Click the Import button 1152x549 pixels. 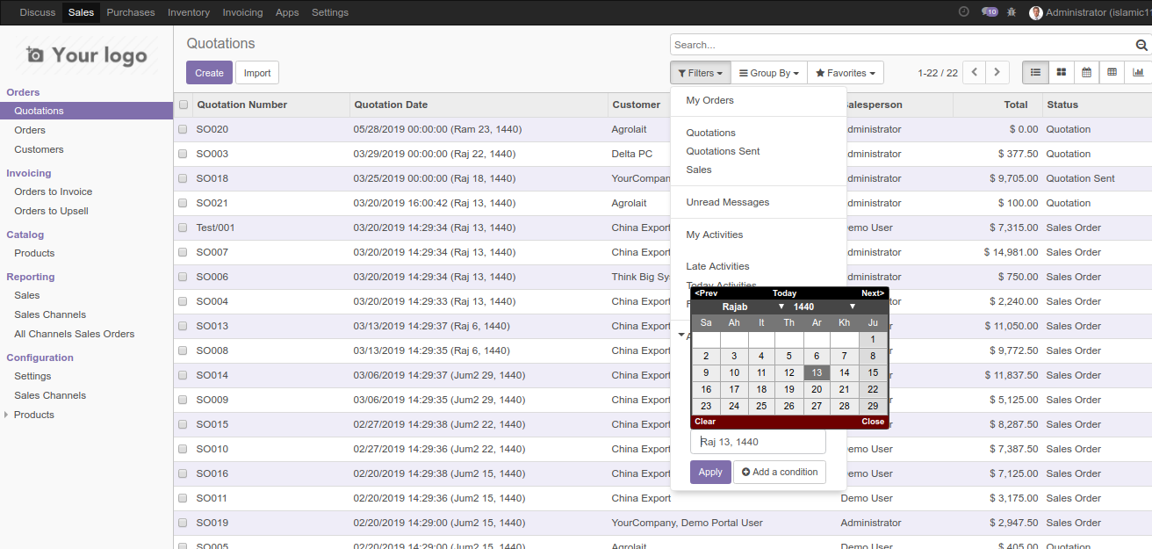(x=257, y=73)
